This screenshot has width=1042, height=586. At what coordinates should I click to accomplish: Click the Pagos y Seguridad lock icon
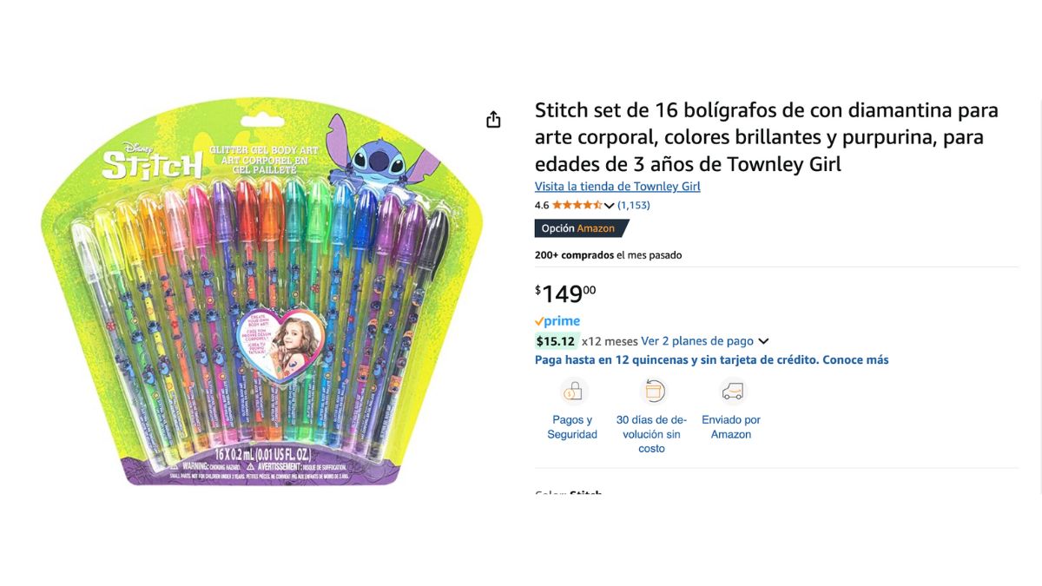point(572,392)
